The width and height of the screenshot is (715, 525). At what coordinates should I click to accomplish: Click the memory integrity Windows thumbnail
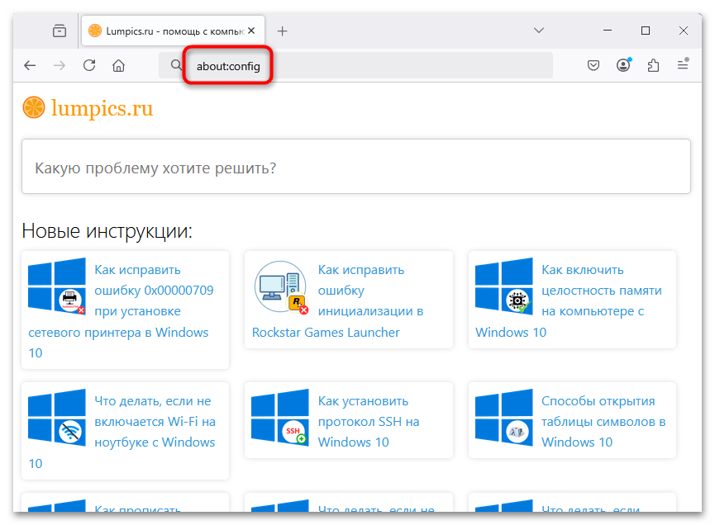point(504,286)
